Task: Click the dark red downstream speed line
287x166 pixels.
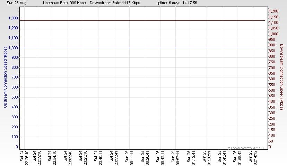Action: 142,21
